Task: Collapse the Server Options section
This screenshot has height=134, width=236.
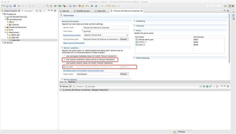Action: pos(62,79)
